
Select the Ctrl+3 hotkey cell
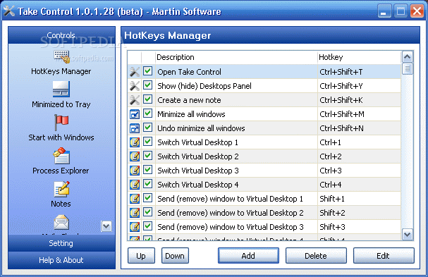tap(359, 171)
